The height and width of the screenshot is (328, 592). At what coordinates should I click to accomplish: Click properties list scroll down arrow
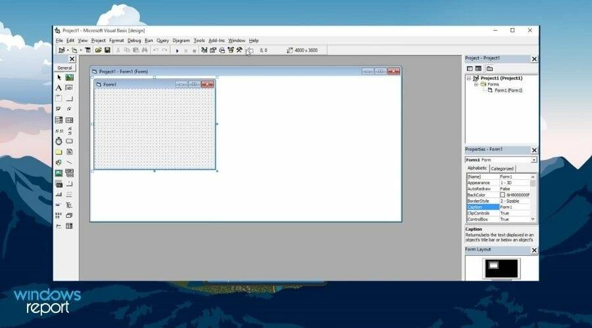click(x=533, y=219)
